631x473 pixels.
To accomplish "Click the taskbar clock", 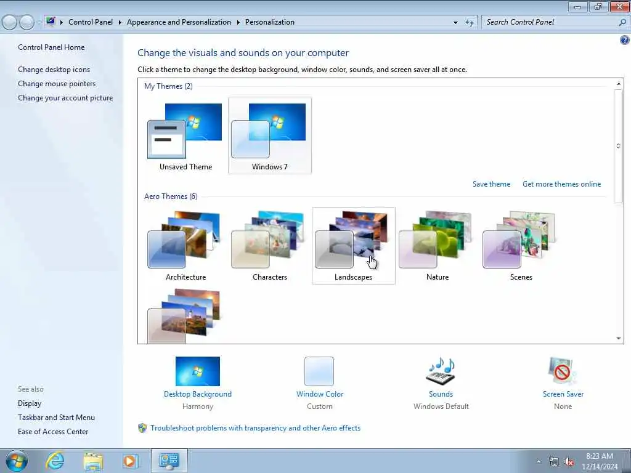I will (599, 461).
